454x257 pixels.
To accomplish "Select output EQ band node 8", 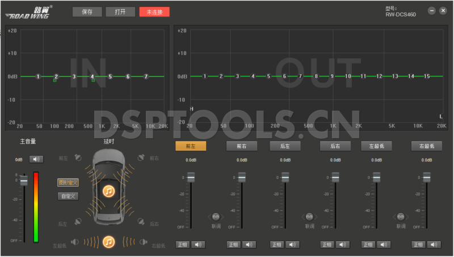I will [x=316, y=76].
